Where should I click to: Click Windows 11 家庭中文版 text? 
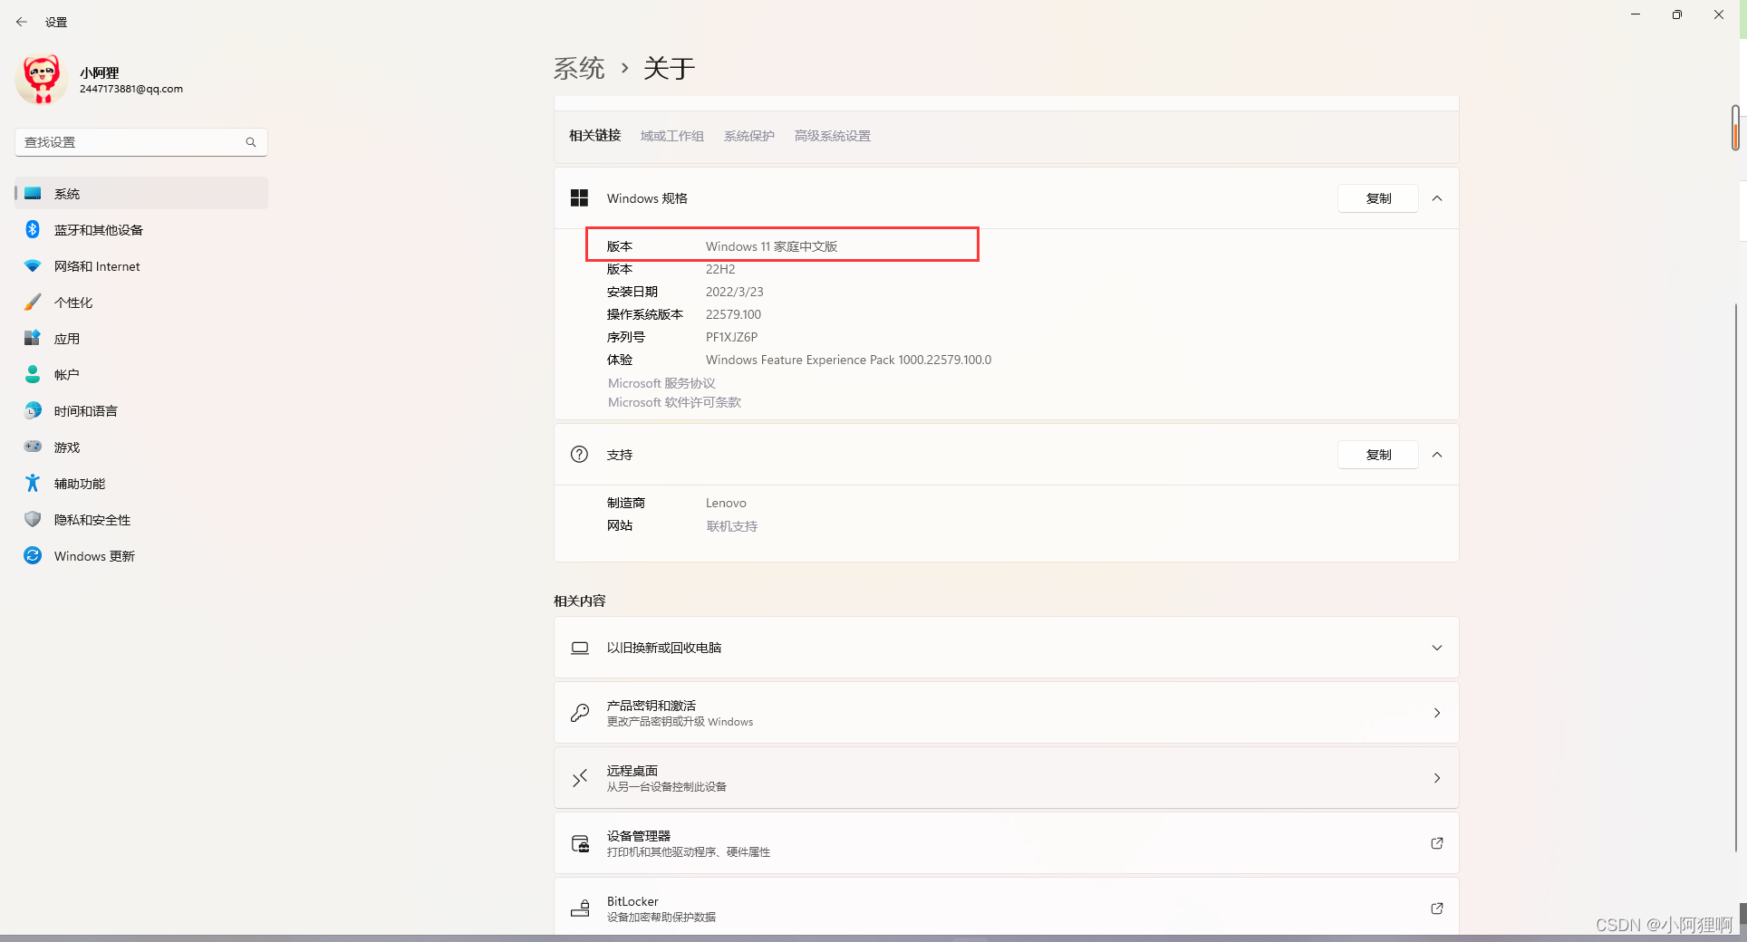(771, 246)
